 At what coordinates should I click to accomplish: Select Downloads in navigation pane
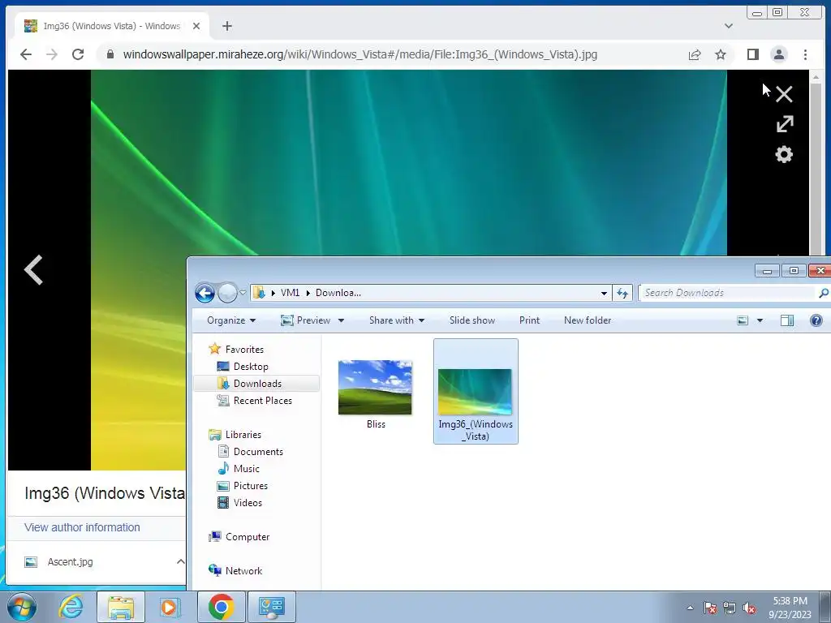pos(257,384)
